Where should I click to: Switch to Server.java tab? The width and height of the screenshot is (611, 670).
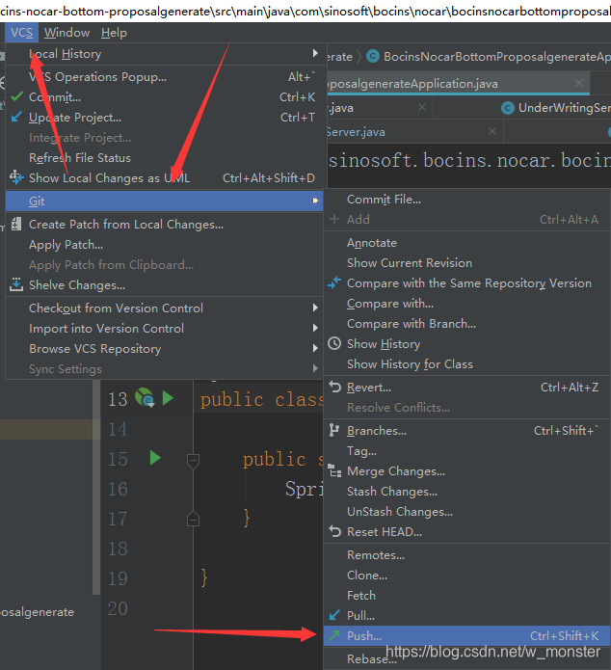[x=356, y=132]
